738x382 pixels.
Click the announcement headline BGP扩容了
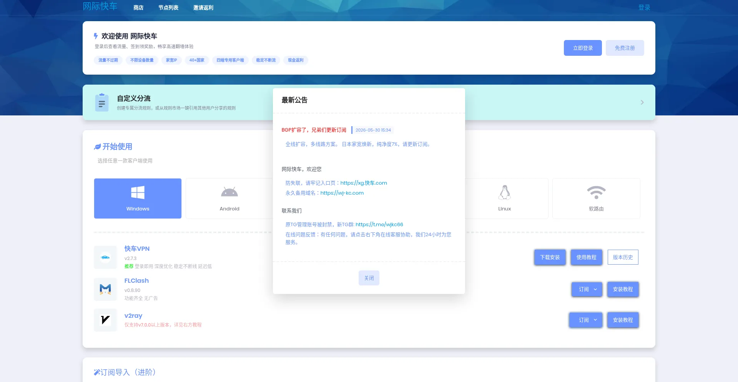click(314, 130)
